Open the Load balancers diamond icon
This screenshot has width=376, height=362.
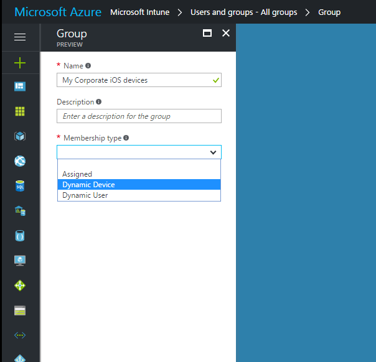20,285
